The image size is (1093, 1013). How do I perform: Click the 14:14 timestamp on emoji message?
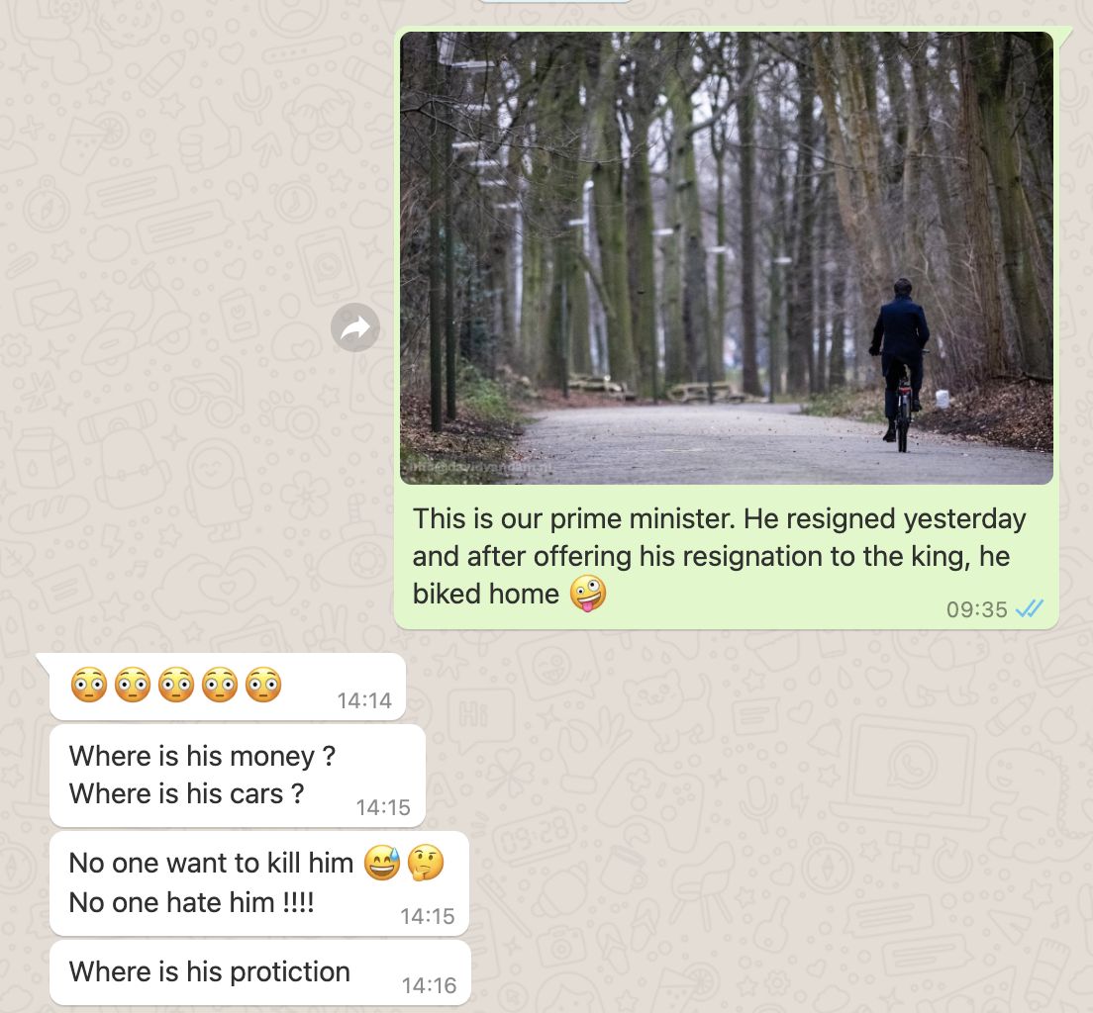364,700
